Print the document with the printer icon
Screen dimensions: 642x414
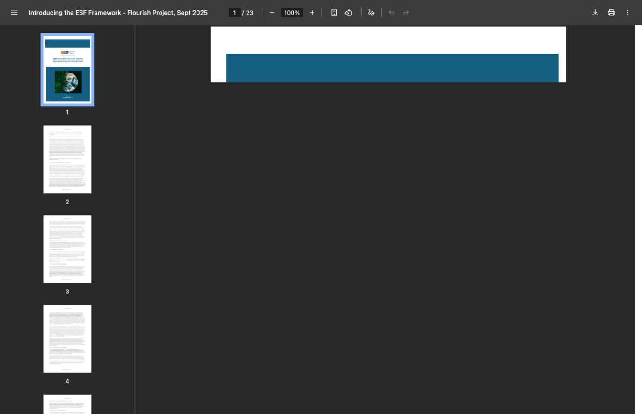[x=611, y=13]
